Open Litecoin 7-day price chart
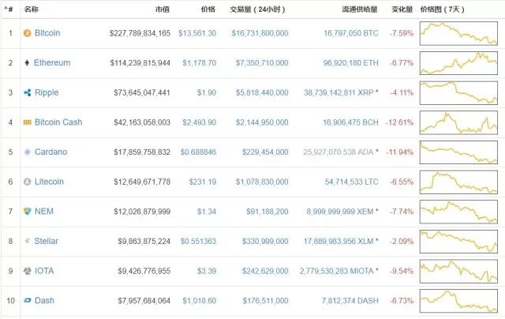Image resolution: width=505 pixels, height=319 pixels. tap(459, 182)
